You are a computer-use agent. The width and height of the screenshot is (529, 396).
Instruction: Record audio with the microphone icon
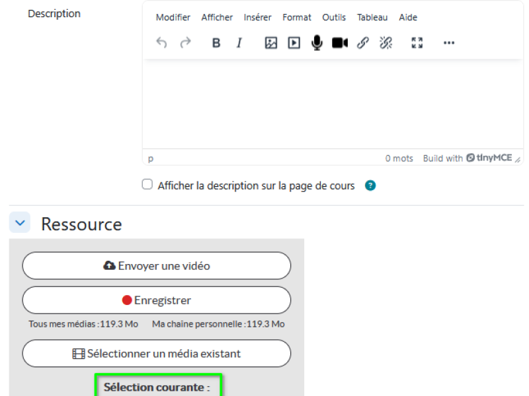[x=317, y=43]
